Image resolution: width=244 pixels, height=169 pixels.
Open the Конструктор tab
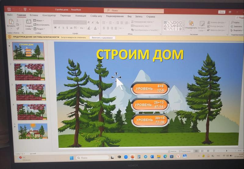click(x=49, y=16)
